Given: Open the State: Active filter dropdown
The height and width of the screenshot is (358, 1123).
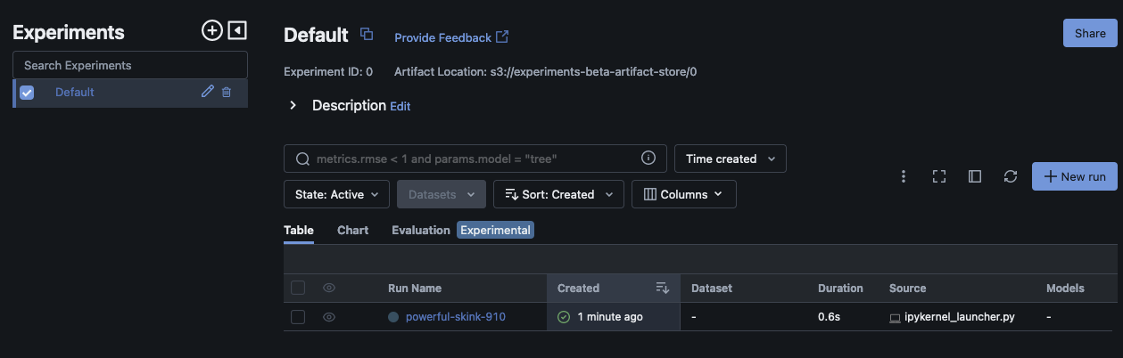Looking at the screenshot, I should [x=336, y=194].
